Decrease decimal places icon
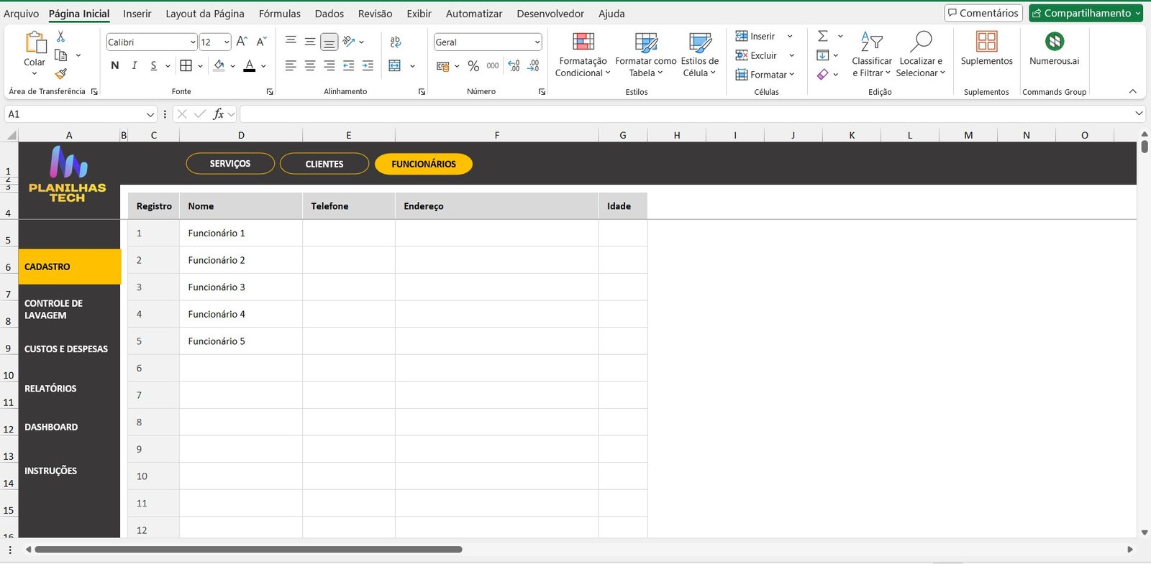Image resolution: width=1151 pixels, height=564 pixels. pos(533,66)
